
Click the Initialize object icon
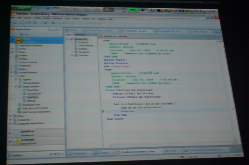(x=76, y=49)
